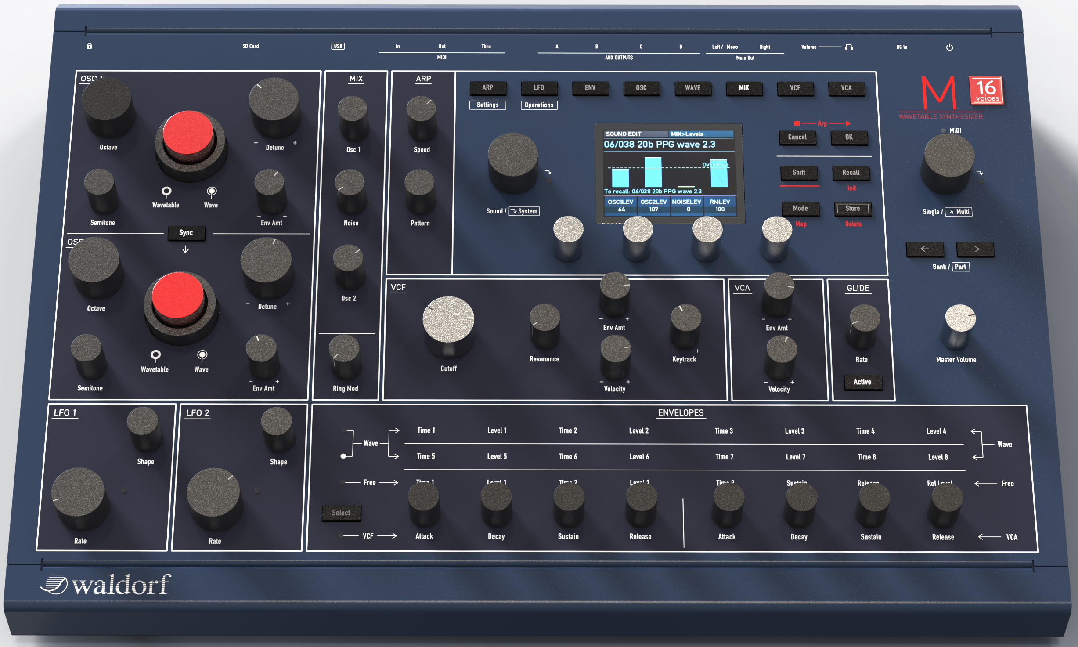1078x647 pixels.
Task: Toggle the Glide Active button
Action: coord(862,382)
